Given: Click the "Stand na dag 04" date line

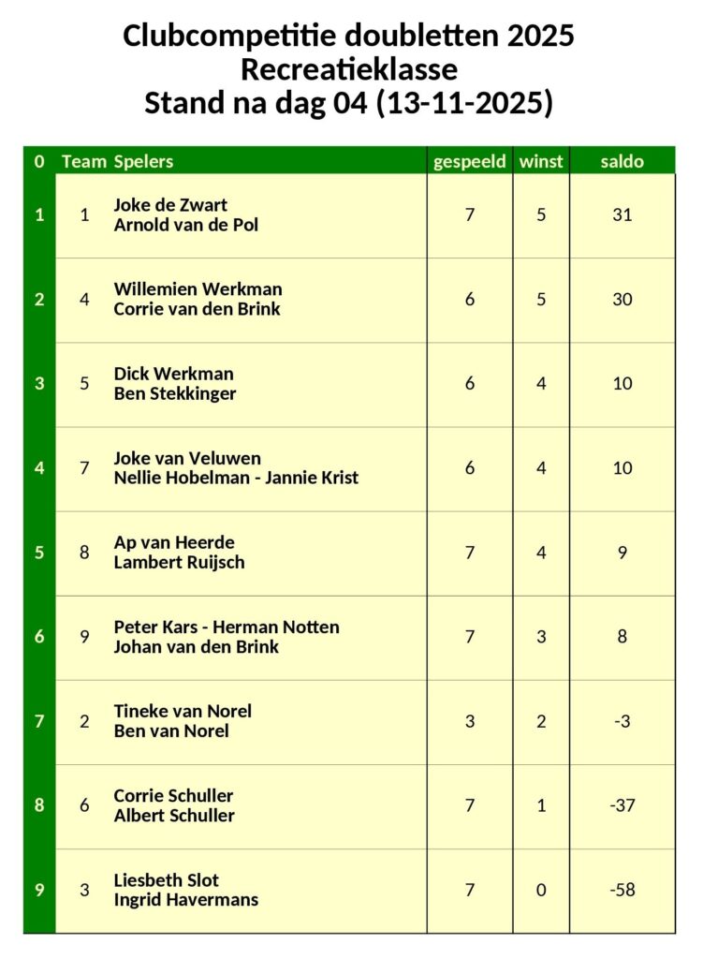Looking at the screenshot, I should (348, 103).
